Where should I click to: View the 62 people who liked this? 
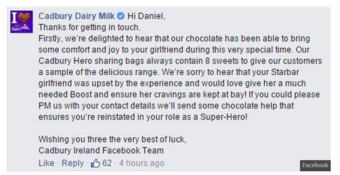107,163
